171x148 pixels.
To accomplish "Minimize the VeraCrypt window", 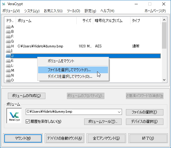I will click(136, 4).
